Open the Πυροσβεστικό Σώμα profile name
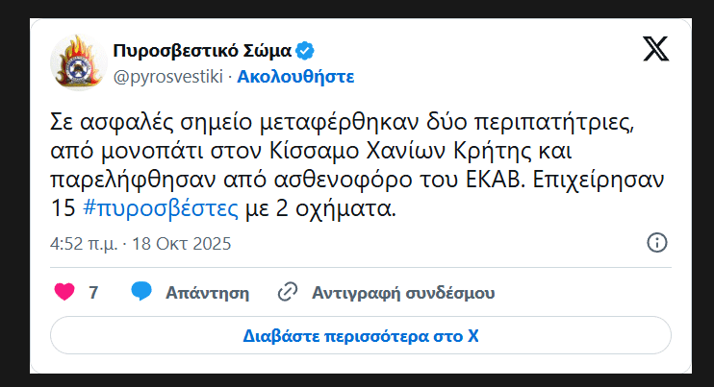Viewport: 714px width, 387px height. 202,51
